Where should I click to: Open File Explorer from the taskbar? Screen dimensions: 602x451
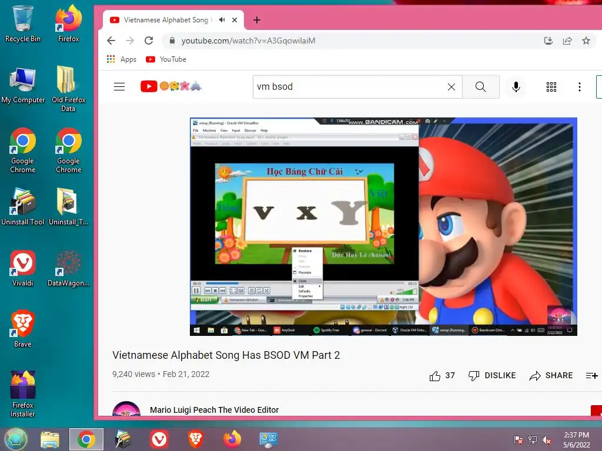point(51,439)
